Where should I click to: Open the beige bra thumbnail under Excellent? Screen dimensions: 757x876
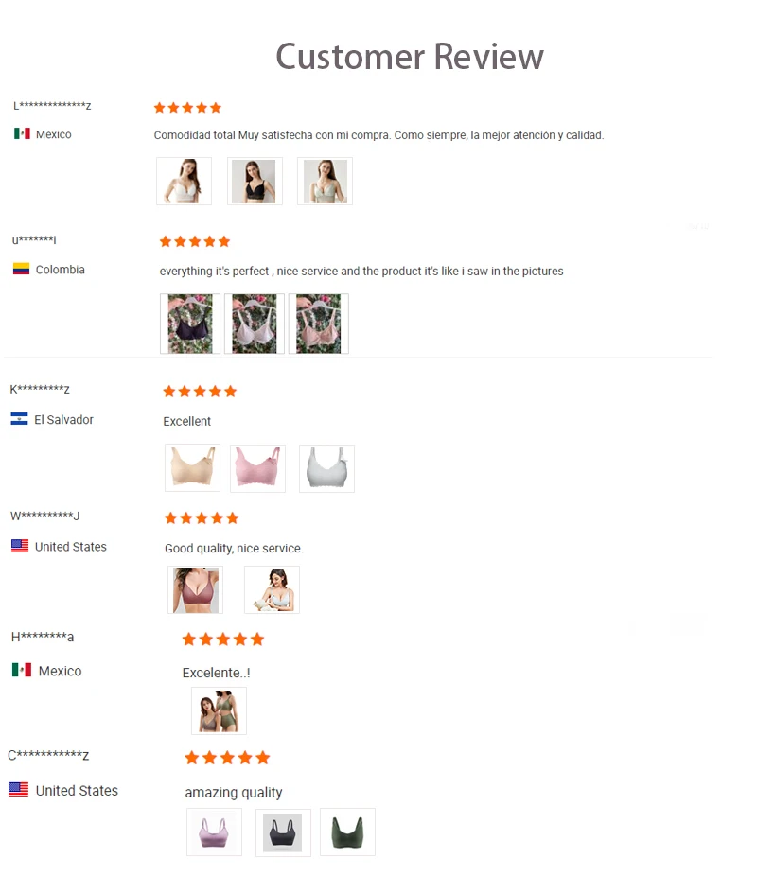[192, 467]
